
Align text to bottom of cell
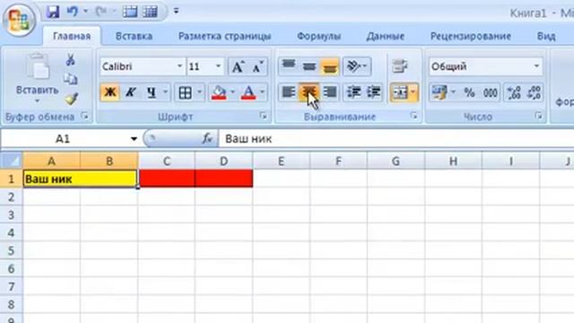click(x=329, y=66)
